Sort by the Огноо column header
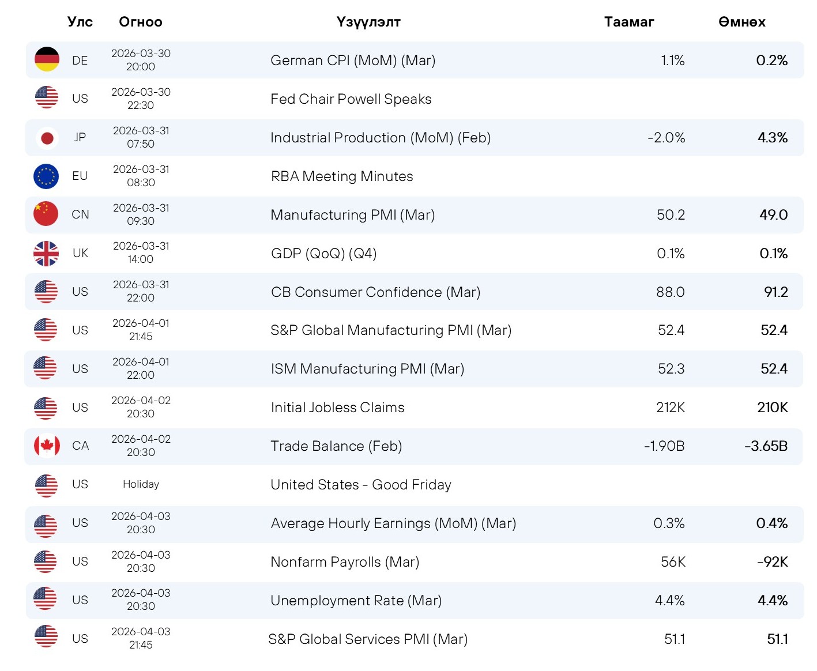 141,22
